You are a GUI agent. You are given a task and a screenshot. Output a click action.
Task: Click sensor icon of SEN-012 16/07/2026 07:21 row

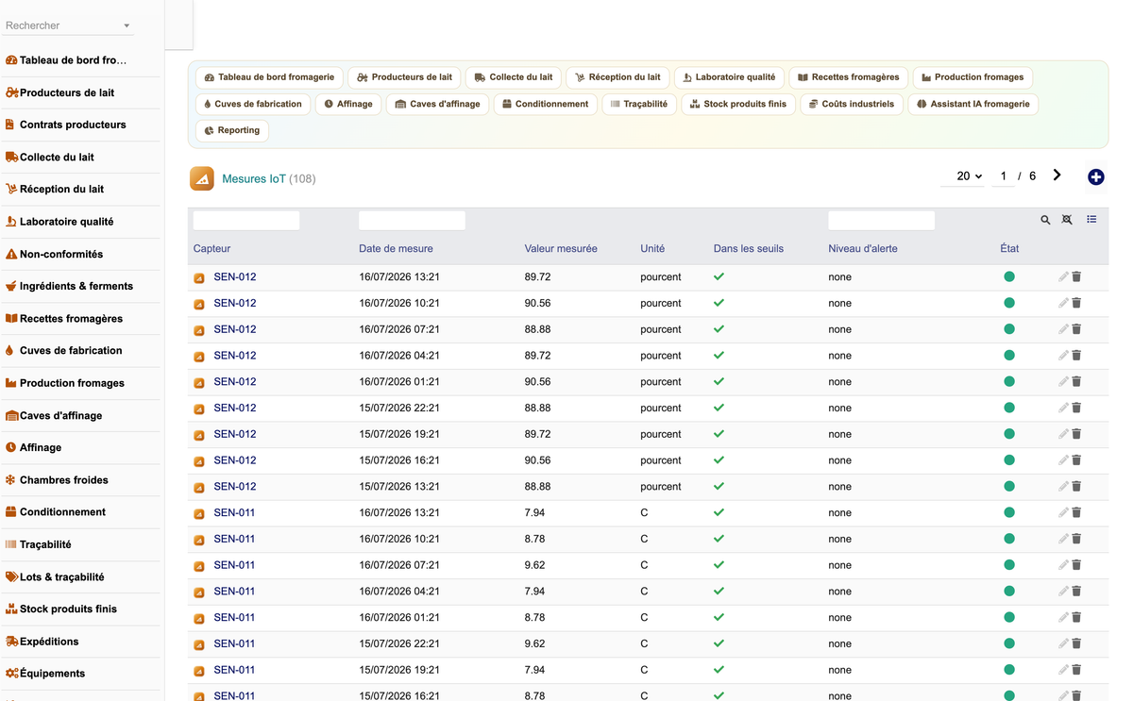coord(199,330)
